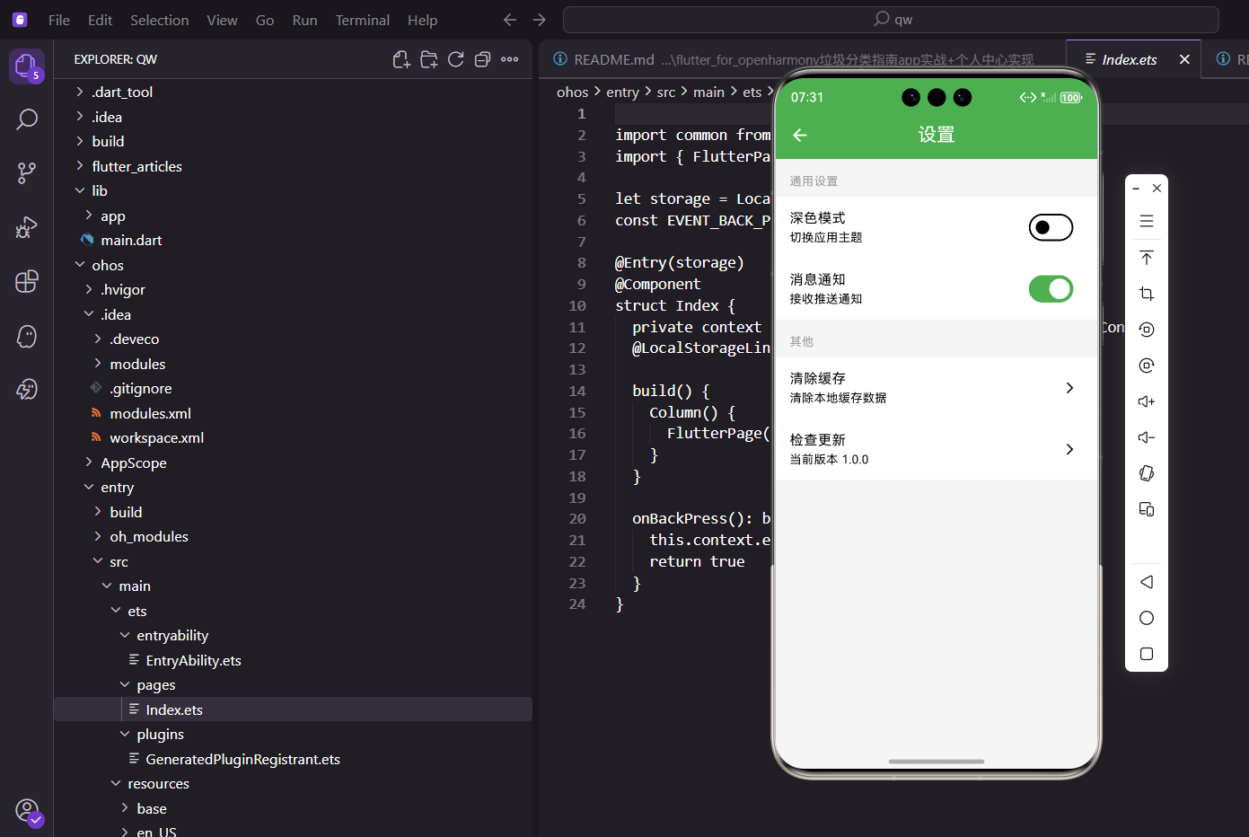Refresh the Explorer file tree

[456, 59]
